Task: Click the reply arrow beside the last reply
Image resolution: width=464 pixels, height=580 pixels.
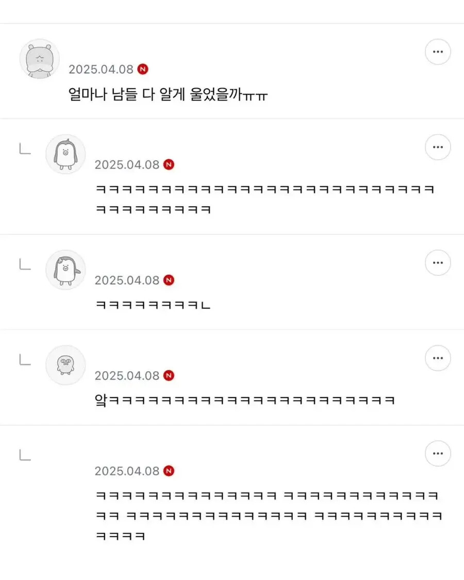Action: click(25, 455)
